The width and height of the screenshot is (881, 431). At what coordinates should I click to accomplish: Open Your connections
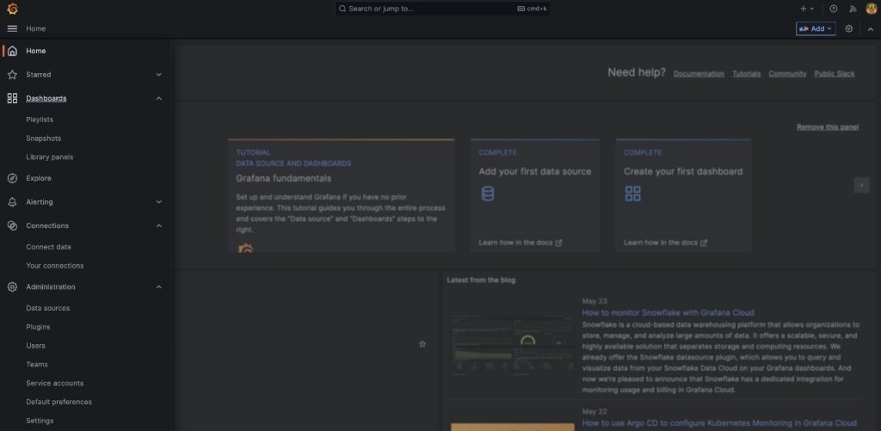point(54,265)
